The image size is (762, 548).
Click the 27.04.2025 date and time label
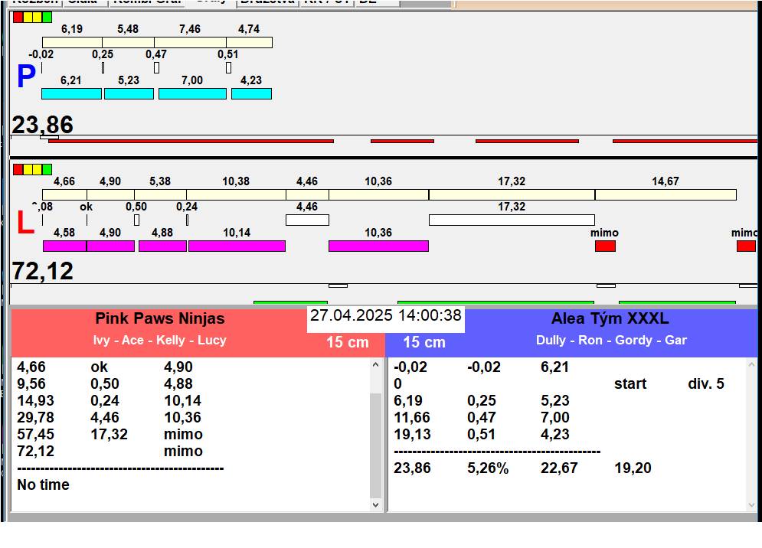point(386,315)
